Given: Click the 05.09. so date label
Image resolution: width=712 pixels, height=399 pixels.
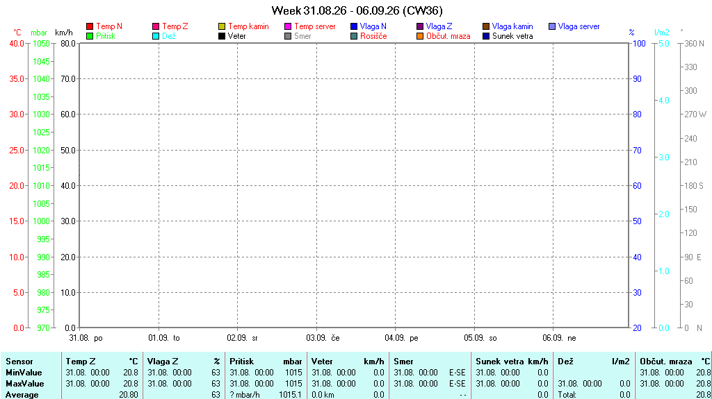Looking at the screenshot, I should 480,338.
